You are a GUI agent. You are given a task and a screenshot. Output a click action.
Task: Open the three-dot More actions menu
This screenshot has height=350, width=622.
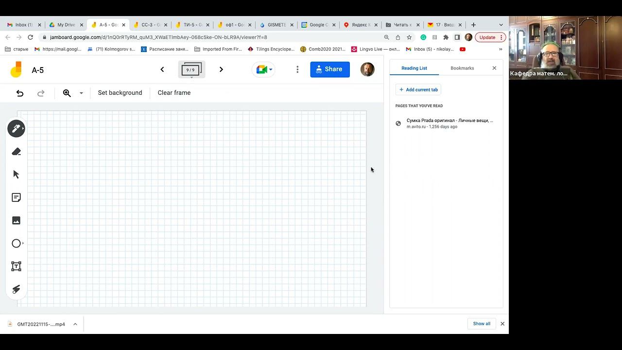[297, 70]
